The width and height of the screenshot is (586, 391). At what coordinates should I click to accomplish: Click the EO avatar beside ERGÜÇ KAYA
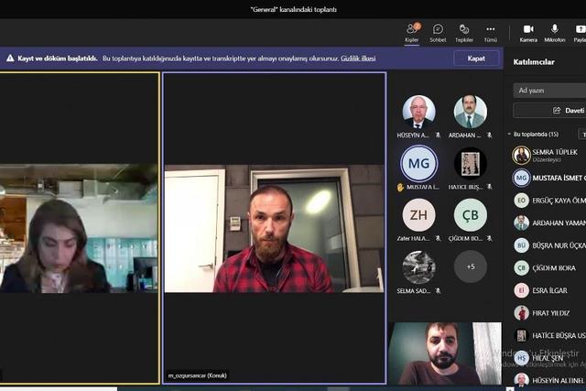521,201
